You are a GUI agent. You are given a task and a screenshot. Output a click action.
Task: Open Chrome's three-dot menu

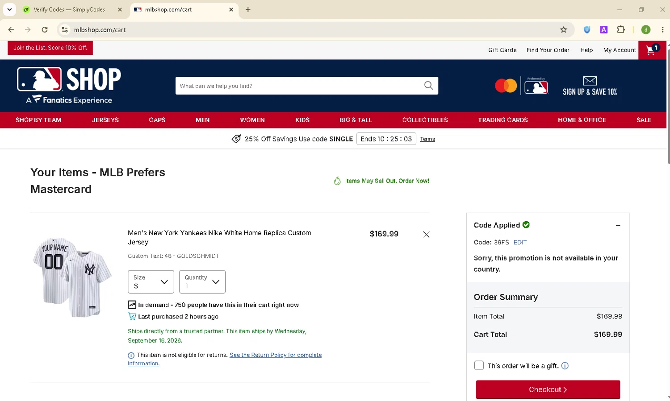coord(662,30)
